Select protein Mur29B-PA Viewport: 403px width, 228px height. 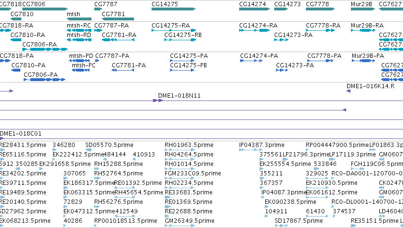[x=363, y=61]
